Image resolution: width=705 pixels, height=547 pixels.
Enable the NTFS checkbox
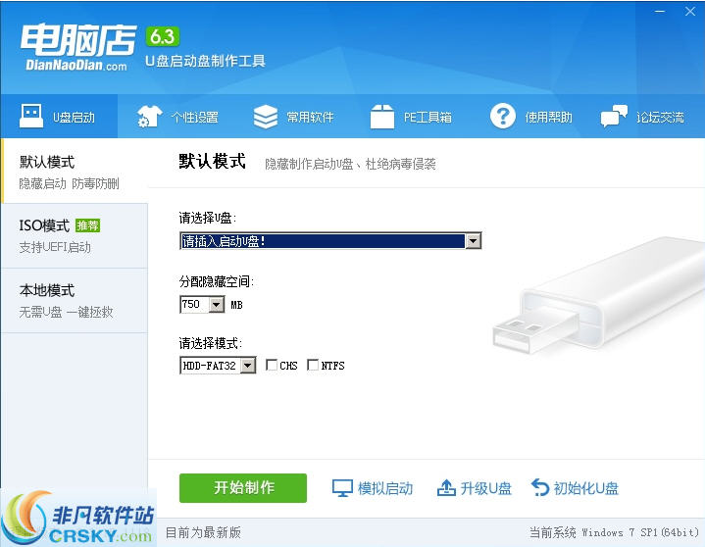[x=313, y=366]
